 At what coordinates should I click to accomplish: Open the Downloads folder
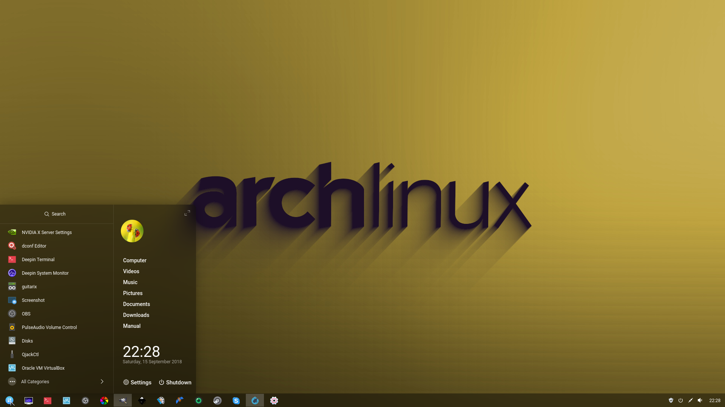[x=136, y=315]
